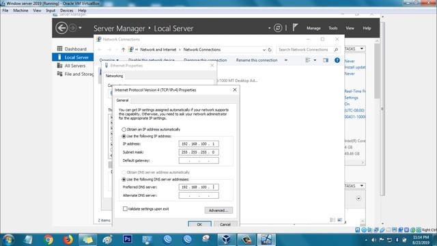Show the preview pane

click(326, 60)
